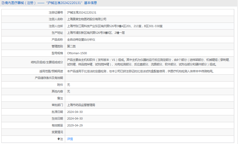This screenshot has height=144, width=238.
Task: Click the lightbulb icon beside the 注 label
Action: pyautogui.click(x=59, y=139)
